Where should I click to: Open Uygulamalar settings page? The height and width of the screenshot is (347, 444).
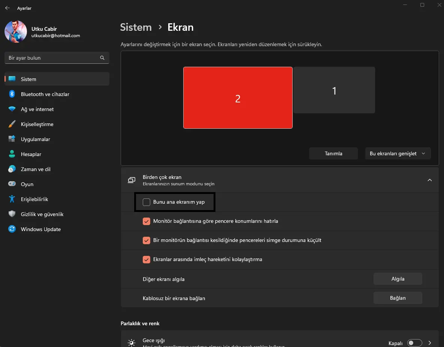57,139
